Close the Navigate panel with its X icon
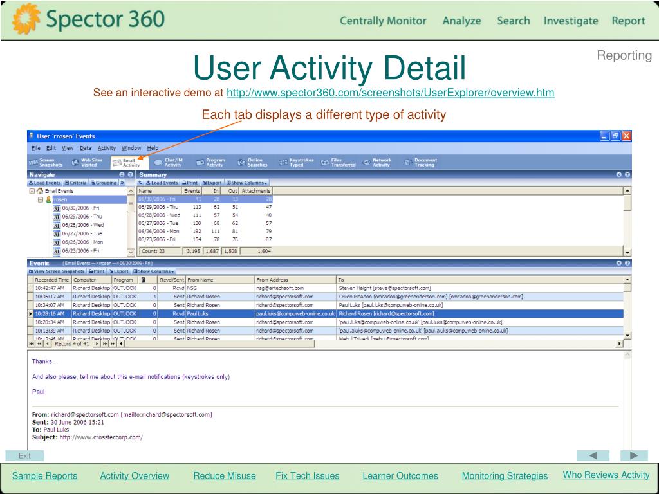The height and width of the screenshot is (494, 659). tap(122, 175)
